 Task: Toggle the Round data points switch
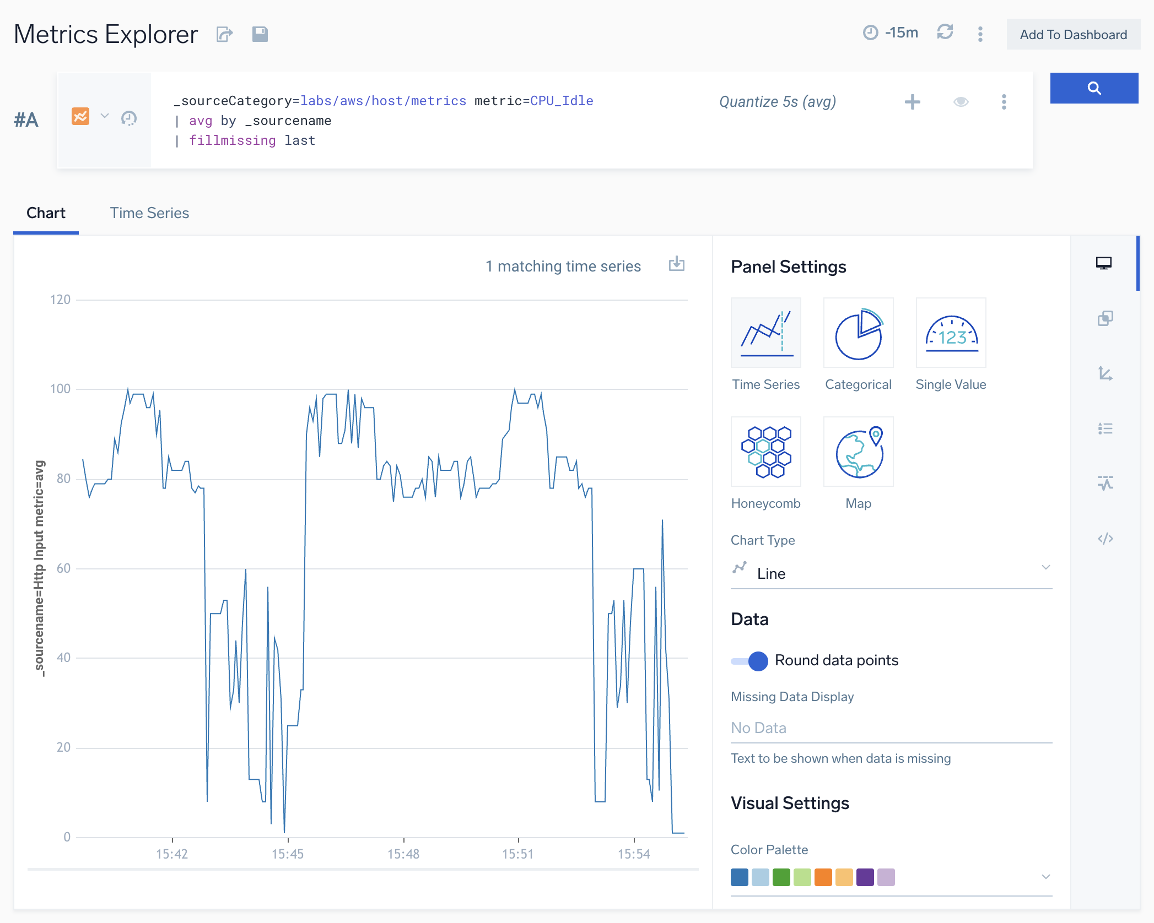749,660
